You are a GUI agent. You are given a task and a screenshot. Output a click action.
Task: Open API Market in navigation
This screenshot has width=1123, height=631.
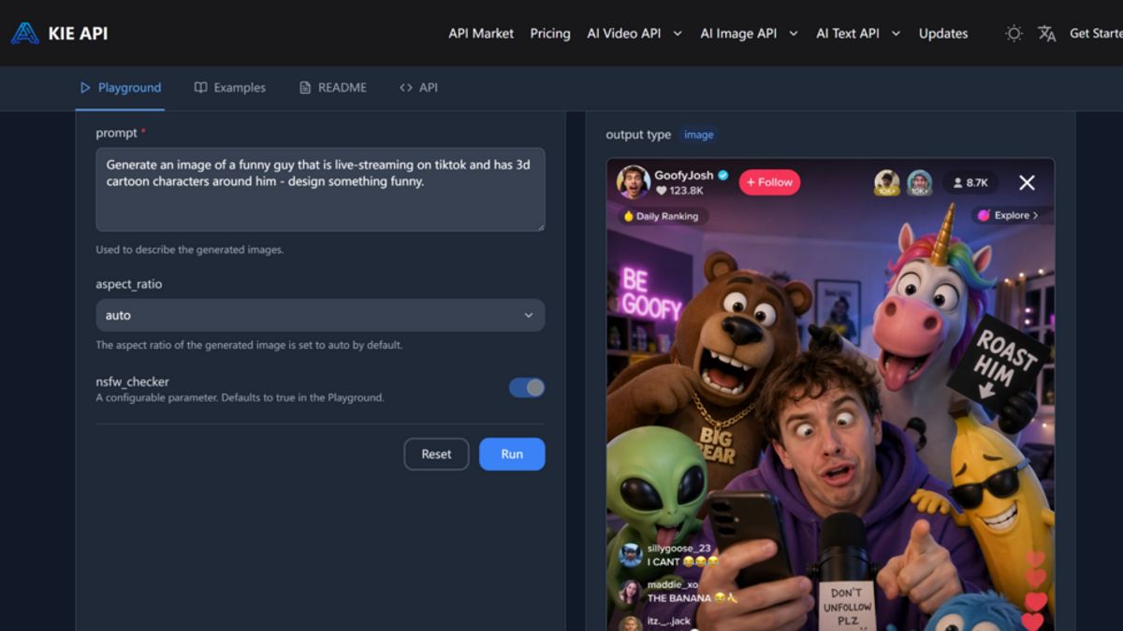tap(481, 33)
